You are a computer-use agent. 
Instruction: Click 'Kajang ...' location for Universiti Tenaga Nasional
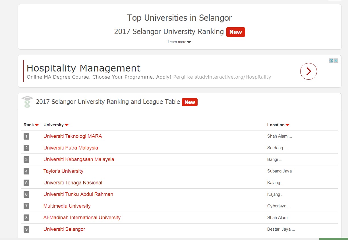click(x=276, y=183)
